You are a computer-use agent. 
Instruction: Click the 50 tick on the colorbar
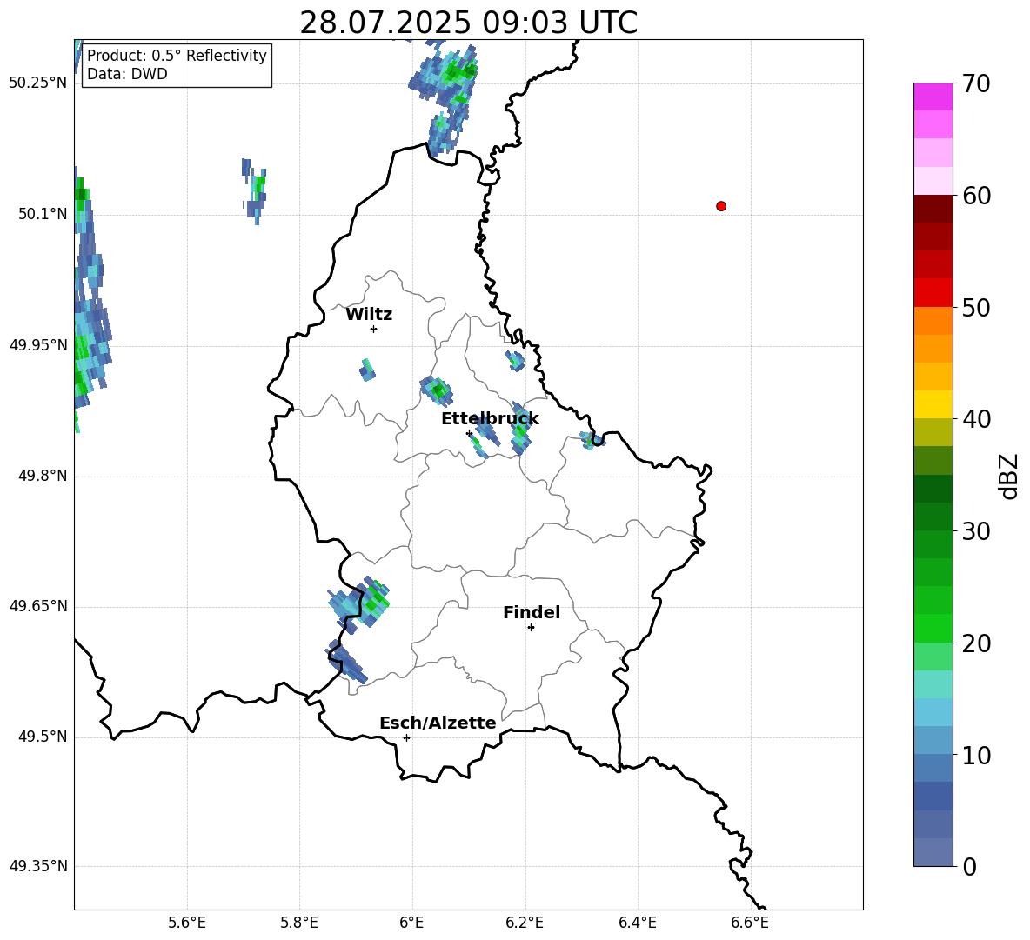976,307
